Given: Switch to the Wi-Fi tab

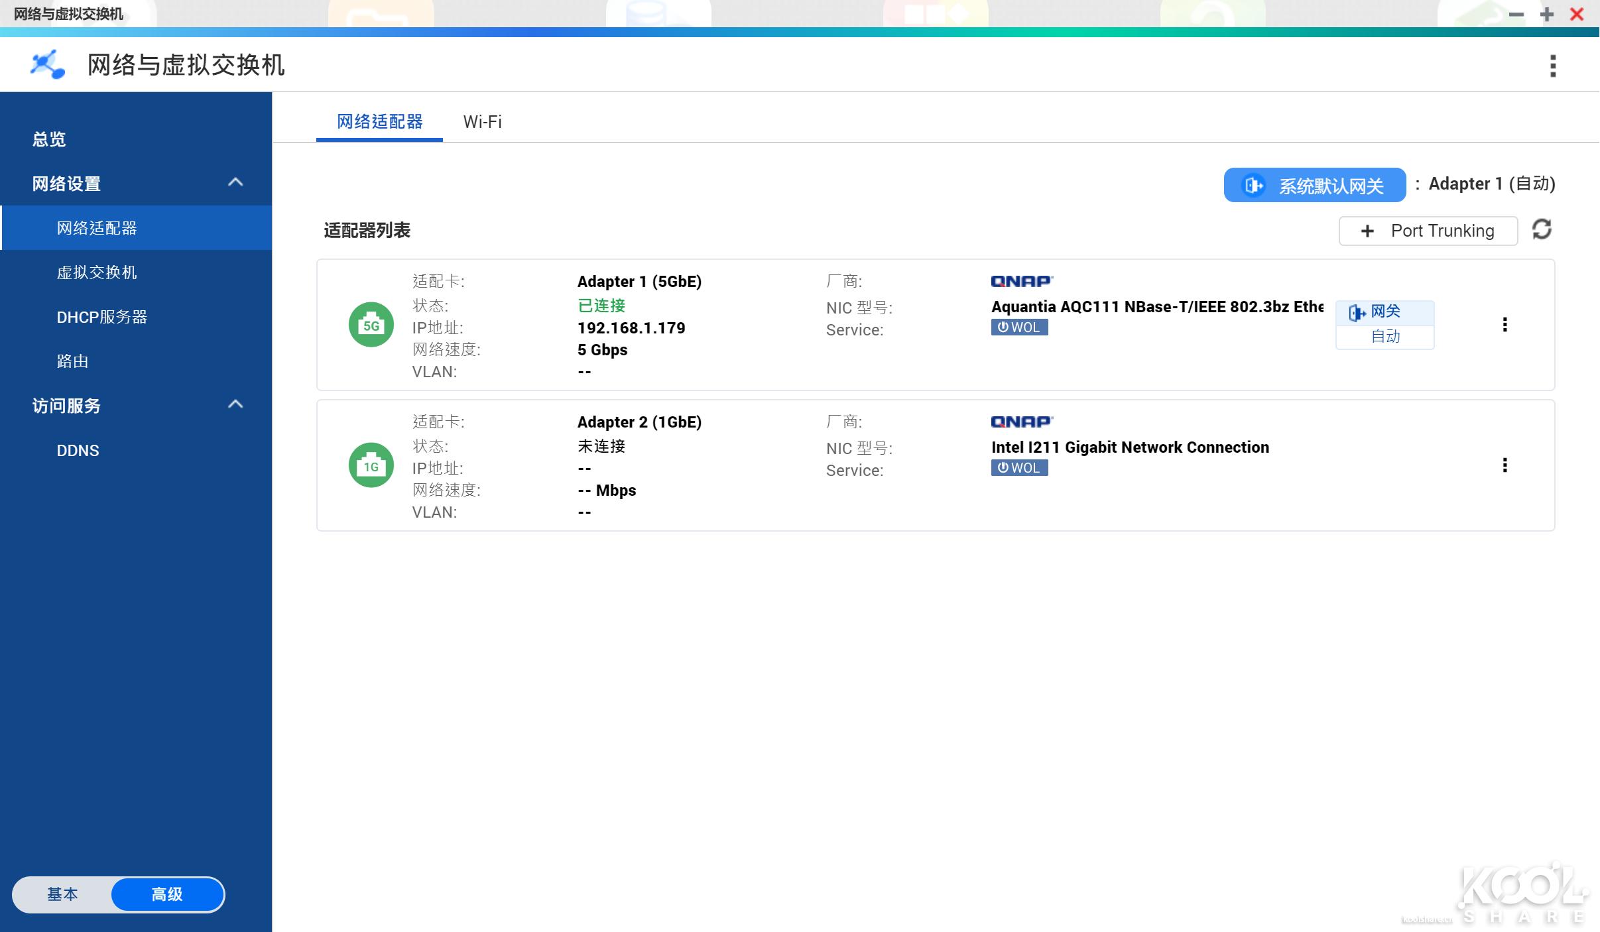Looking at the screenshot, I should [482, 121].
